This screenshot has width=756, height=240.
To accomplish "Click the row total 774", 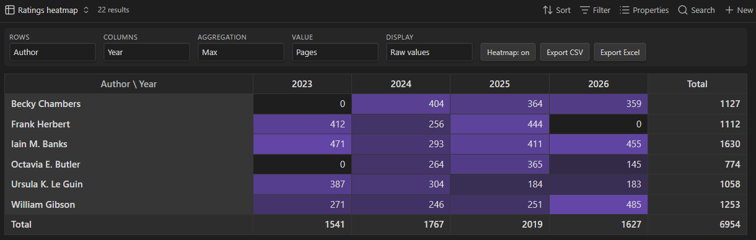I will click(697, 165).
